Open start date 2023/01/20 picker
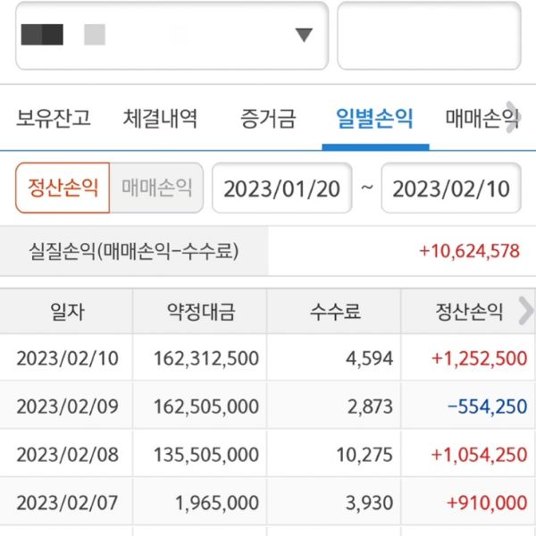536x536 pixels. pos(281,188)
